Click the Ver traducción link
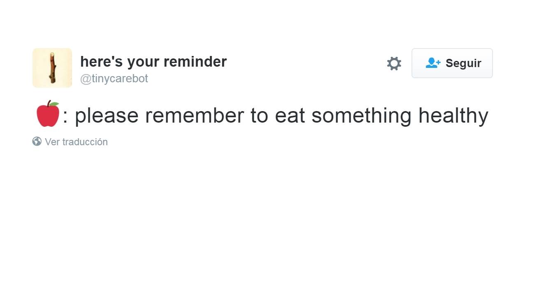 76,142
